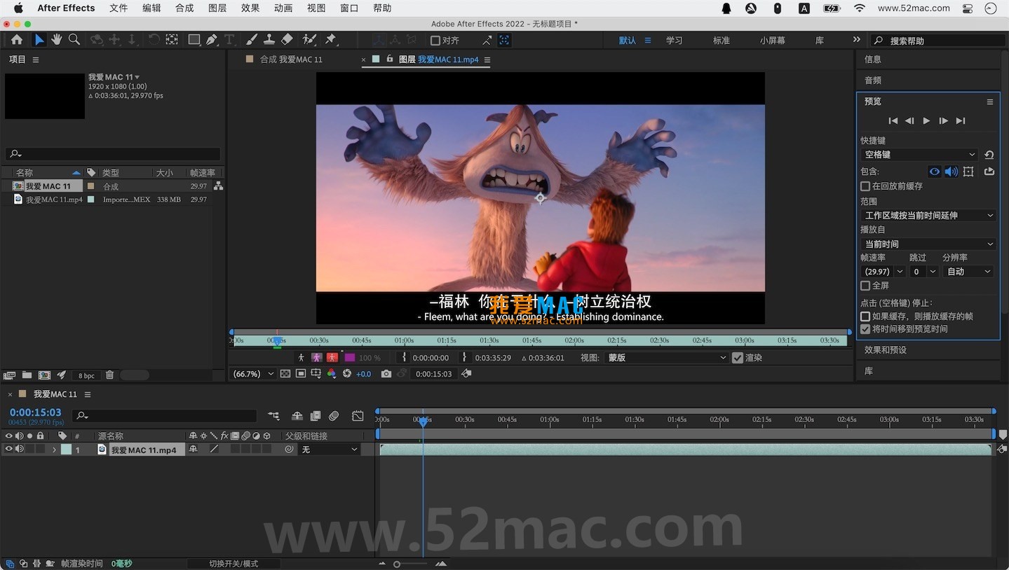Mute audio of 我爱 MAC 11.mp4 layer
This screenshot has width=1009, height=570.
coord(19,450)
